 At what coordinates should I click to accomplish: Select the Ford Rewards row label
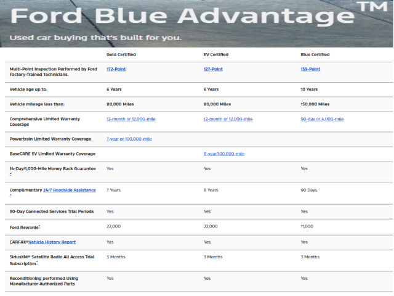point(25,228)
